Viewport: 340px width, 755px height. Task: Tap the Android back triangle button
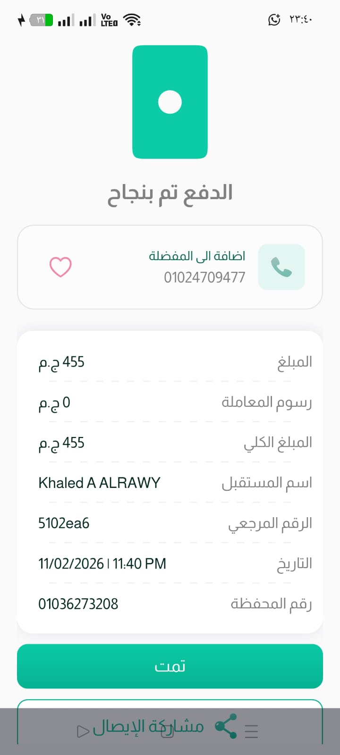coord(83,731)
